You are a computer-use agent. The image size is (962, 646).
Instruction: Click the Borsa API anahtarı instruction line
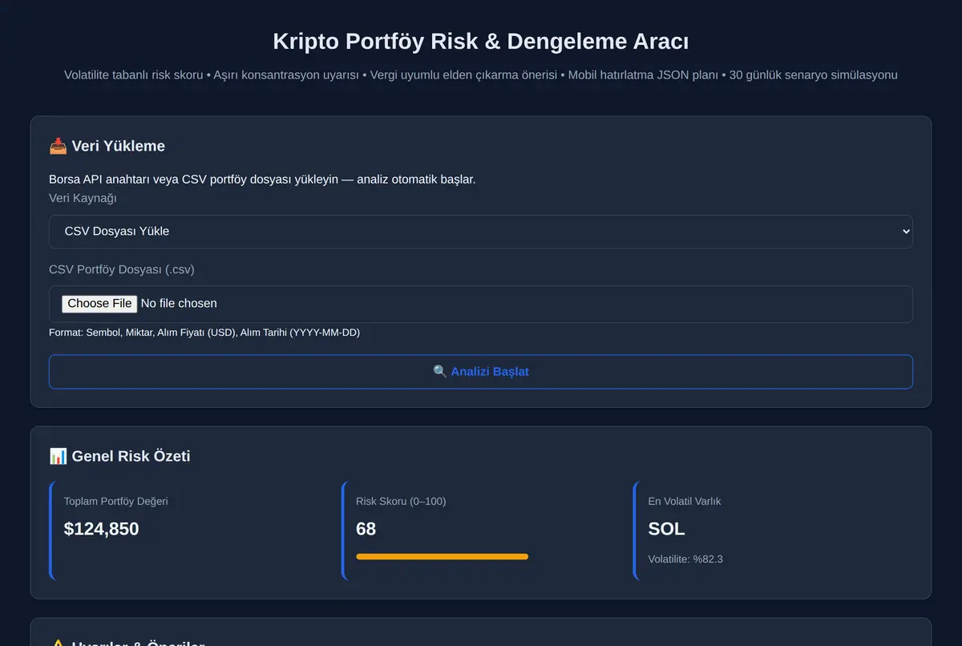(x=262, y=179)
